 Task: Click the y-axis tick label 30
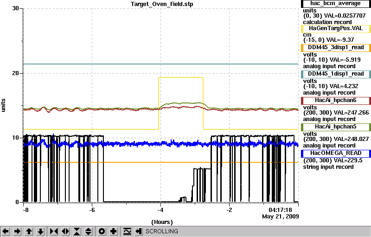click(16, 8)
